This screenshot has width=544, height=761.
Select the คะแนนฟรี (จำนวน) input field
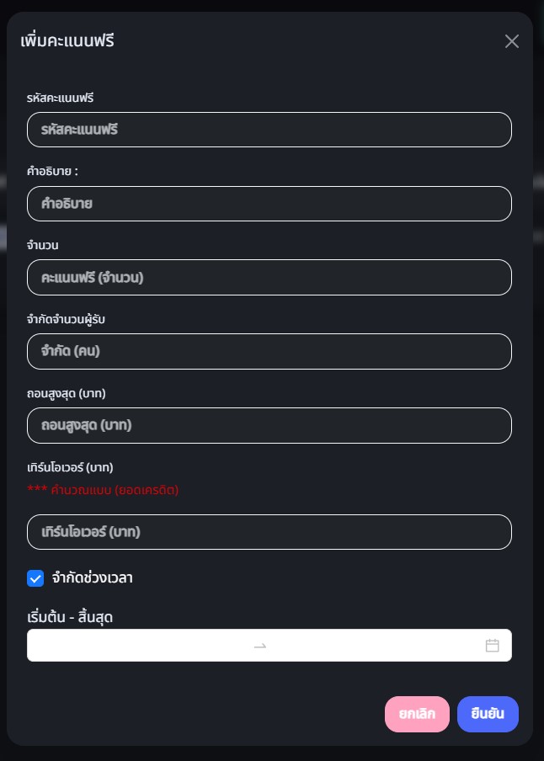pos(269,278)
